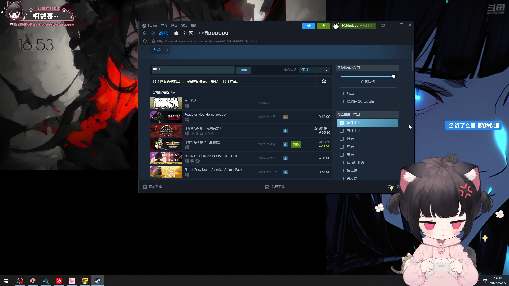The width and height of the screenshot is (509, 286).
Task: Open the 相关性 sort dropdown
Action: pos(314,70)
